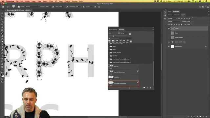Select the 'little bugs everywhere' brush preset

(123, 83)
